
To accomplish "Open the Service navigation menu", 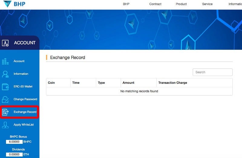I will point(207,4).
